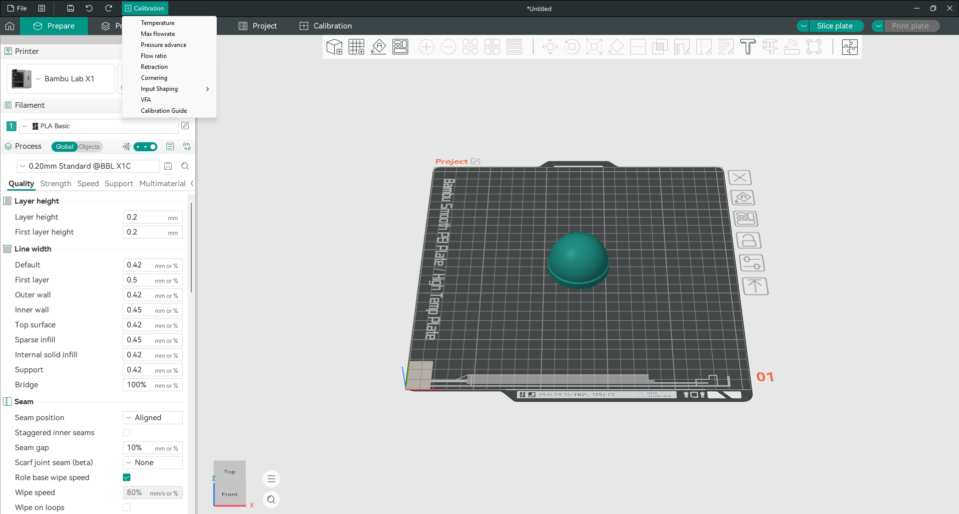959x514 pixels.
Task: Click the Slice plate button
Action: point(837,26)
